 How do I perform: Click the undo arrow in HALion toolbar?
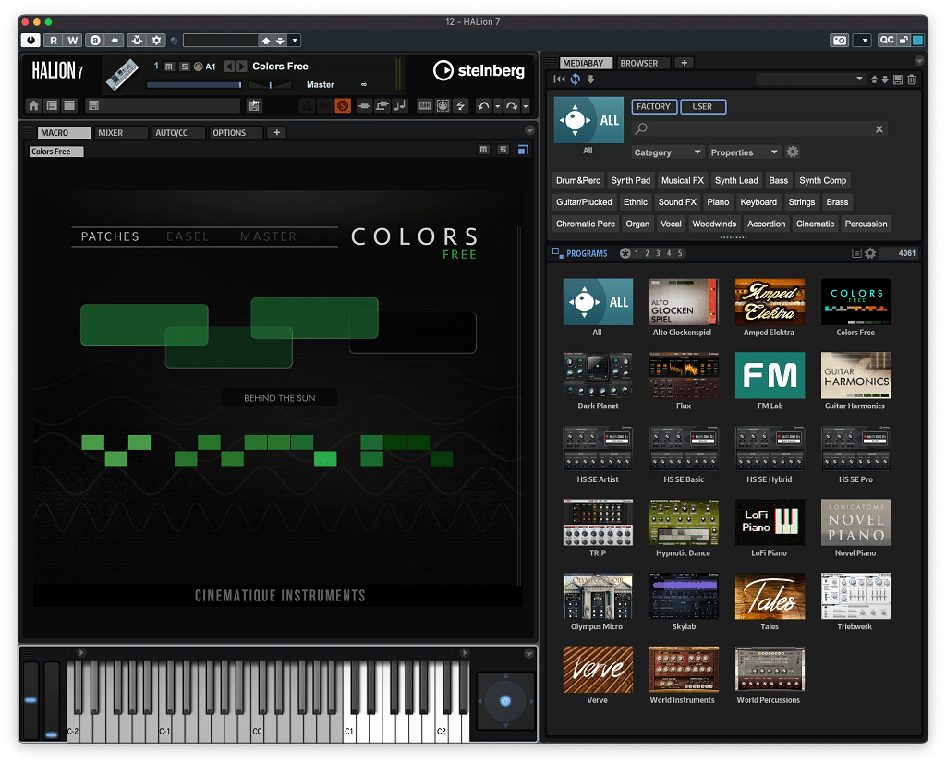(x=482, y=105)
